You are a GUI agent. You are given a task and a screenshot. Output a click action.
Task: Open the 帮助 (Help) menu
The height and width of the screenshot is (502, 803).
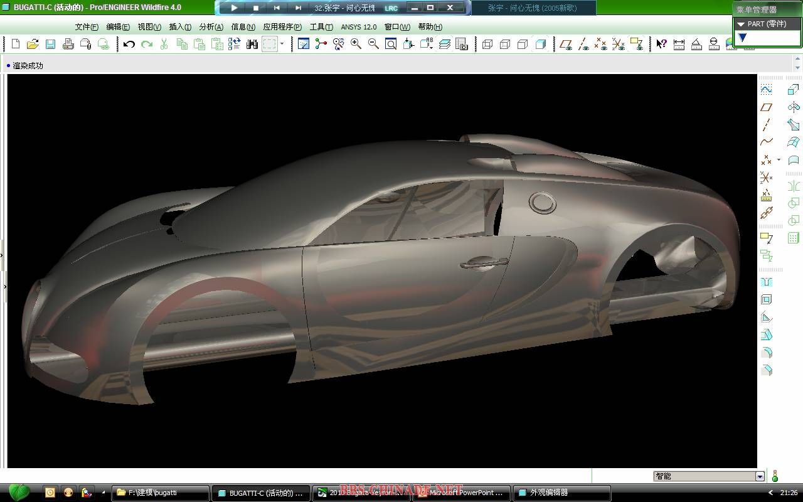tap(430, 27)
